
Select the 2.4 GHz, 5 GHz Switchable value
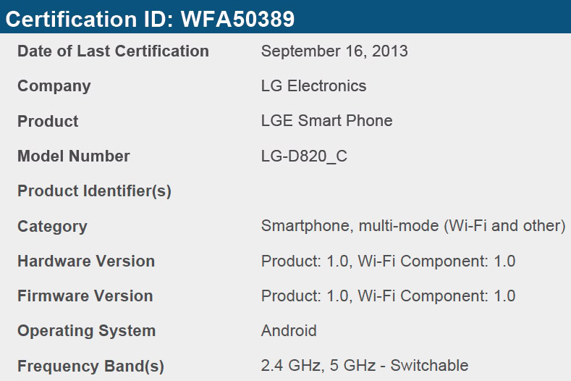(365, 366)
